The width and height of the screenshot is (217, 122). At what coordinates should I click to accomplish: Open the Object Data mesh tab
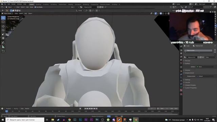click(x=181, y=87)
